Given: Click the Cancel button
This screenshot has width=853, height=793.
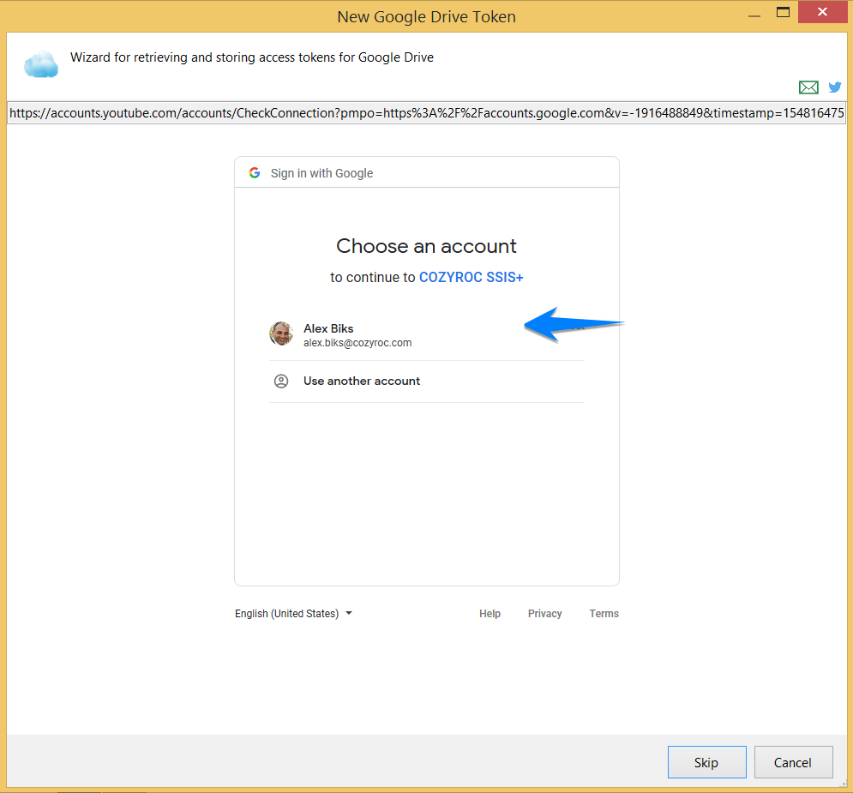Looking at the screenshot, I should tap(793, 762).
